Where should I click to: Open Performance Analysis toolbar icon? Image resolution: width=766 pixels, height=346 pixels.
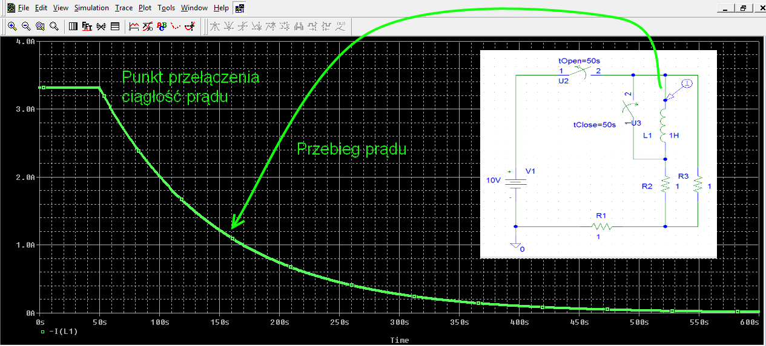pyautogui.click(x=101, y=26)
